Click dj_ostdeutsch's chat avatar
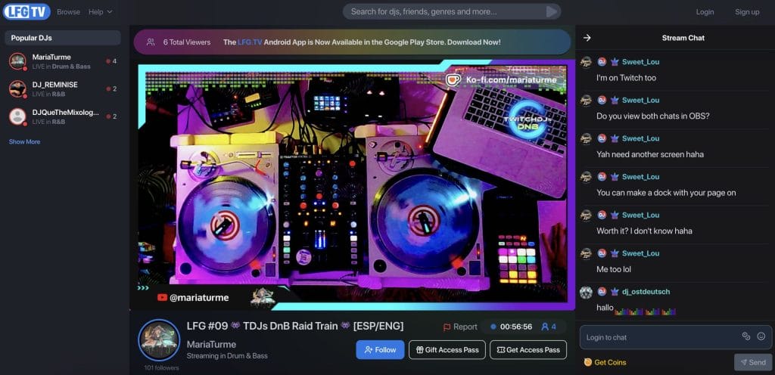Image resolution: width=775 pixels, height=375 pixels. pos(586,292)
